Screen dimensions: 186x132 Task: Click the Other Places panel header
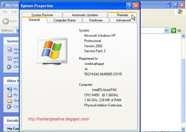(11, 81)
